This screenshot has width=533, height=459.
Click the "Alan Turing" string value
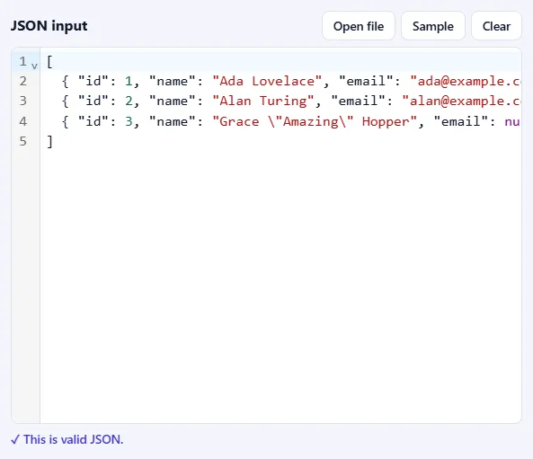tap(263, 102)
